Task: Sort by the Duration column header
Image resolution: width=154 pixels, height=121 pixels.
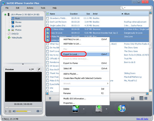Action: tap(74, 14)
